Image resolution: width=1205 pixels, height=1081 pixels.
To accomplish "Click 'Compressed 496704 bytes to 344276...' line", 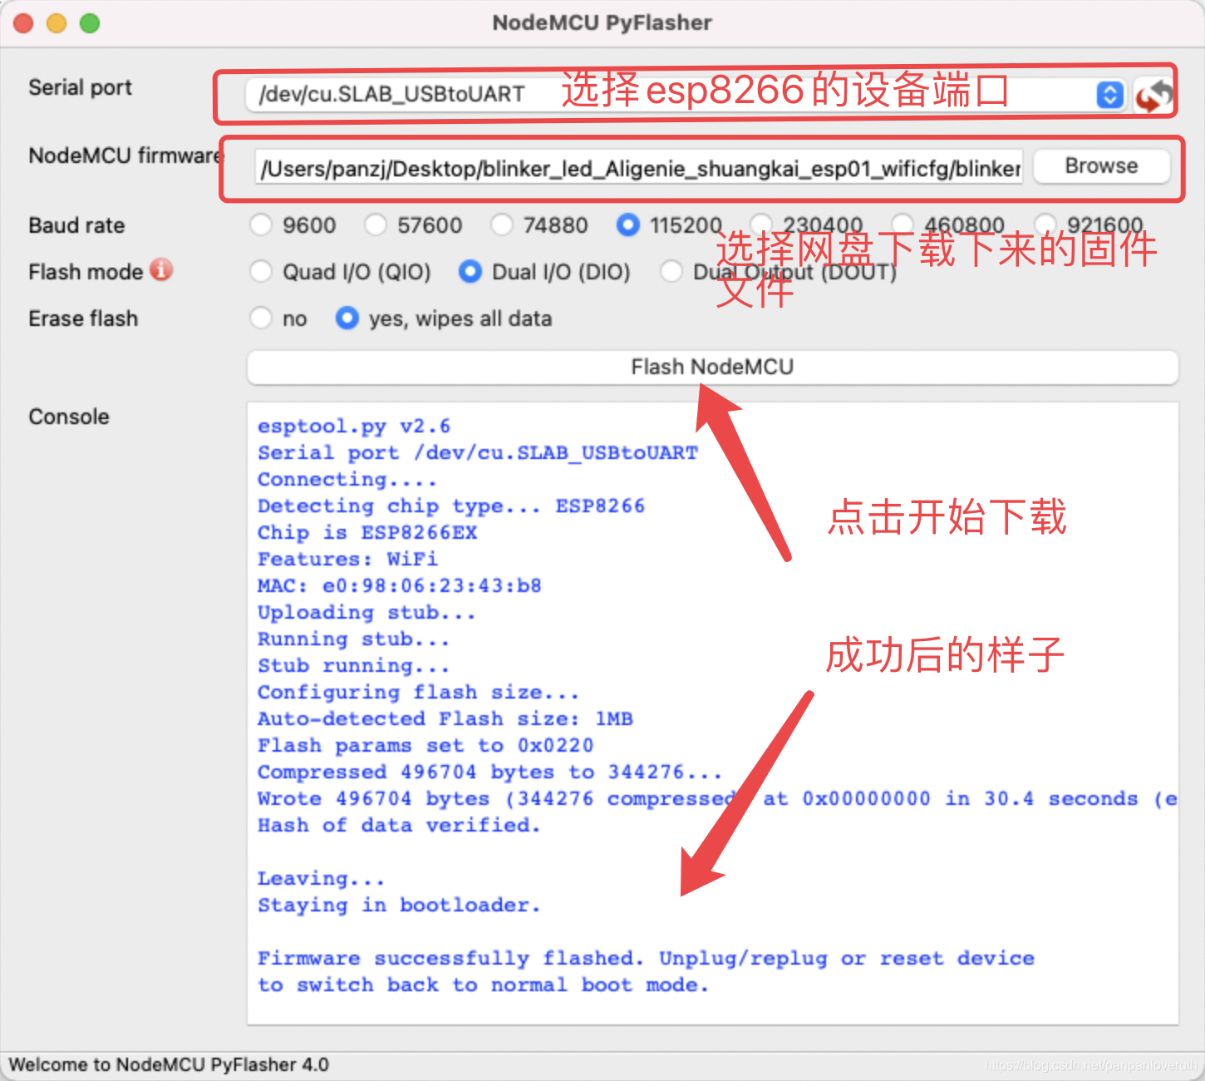I will [490, 772].
